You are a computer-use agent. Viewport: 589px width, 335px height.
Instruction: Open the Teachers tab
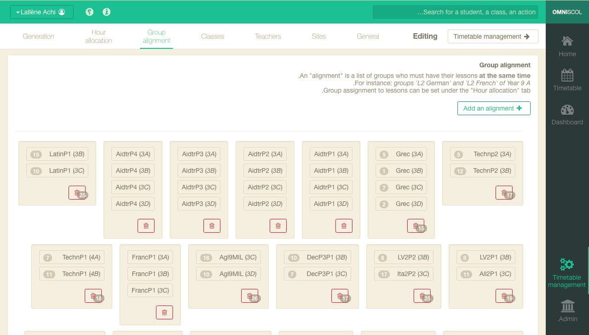(268, 36)
